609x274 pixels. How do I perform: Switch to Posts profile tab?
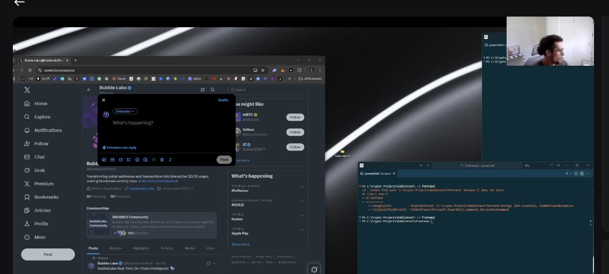[93, 248]
